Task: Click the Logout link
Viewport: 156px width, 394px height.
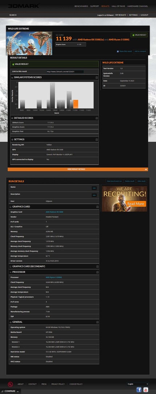Action: 144,15
